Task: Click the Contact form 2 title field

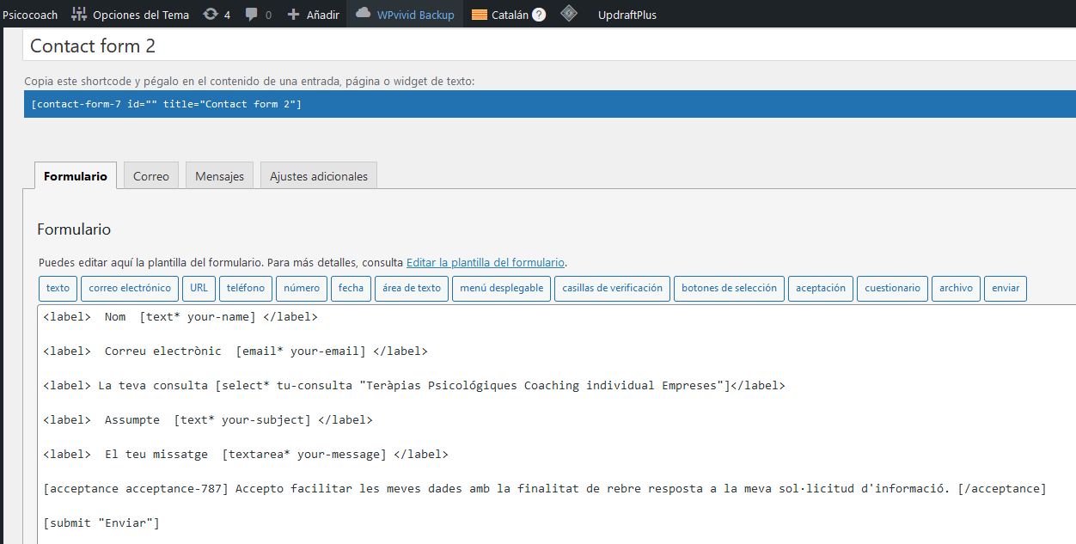Action: tap(550, 46)
